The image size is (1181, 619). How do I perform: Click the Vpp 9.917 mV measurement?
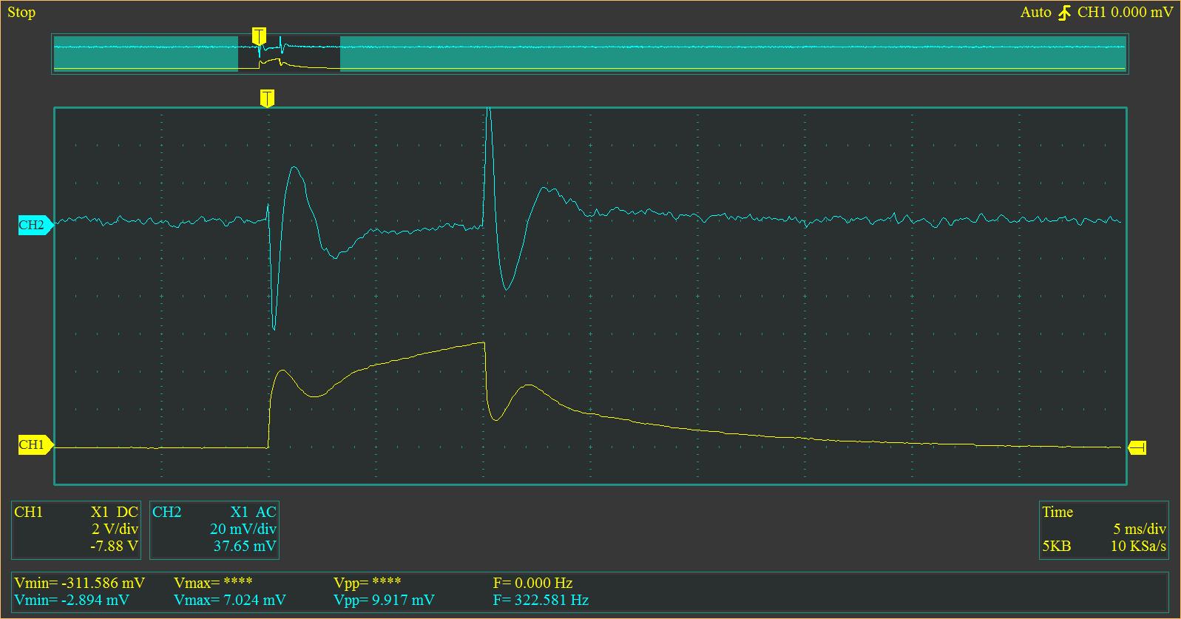[384, 600]
